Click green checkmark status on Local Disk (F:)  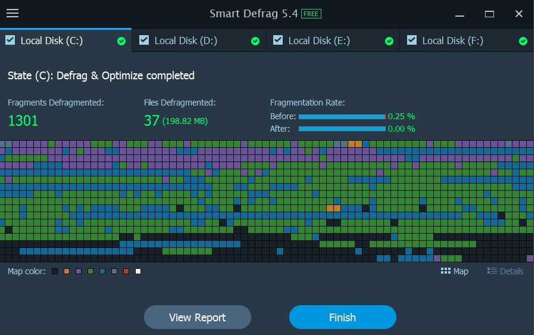tap(523, 41)
